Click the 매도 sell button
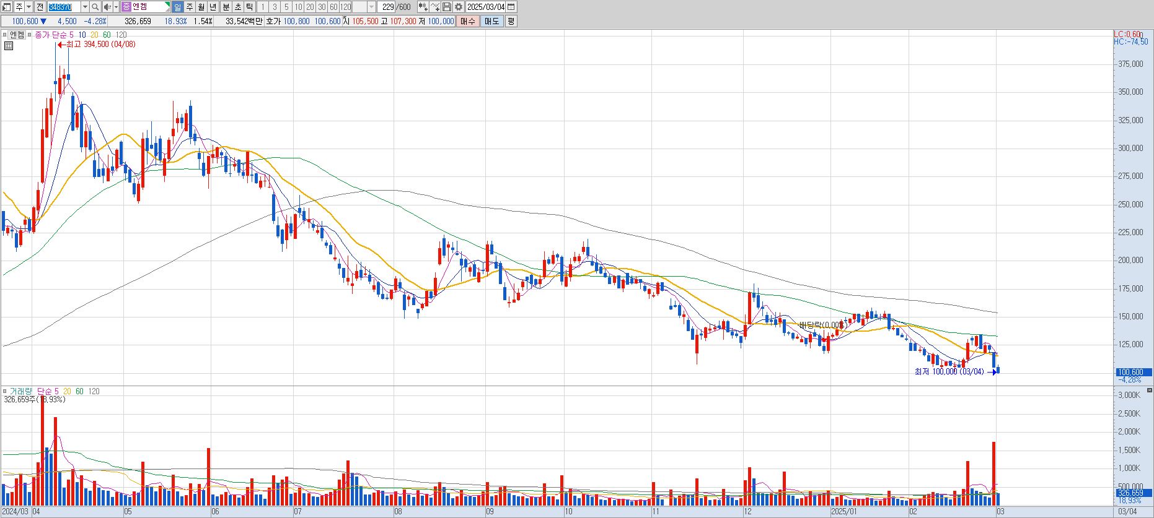Viewport: 1154px width, 518px height. pos(491,21)
